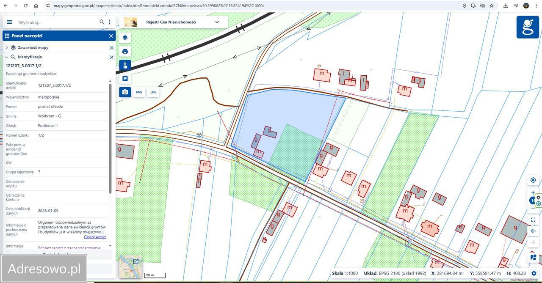Click panel scroll-down arrow
This screenshot has height=283, width=542.
coord(111,246)
